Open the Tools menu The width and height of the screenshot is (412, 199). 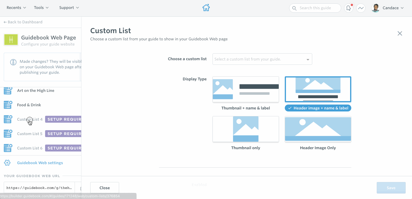point(41,7)
